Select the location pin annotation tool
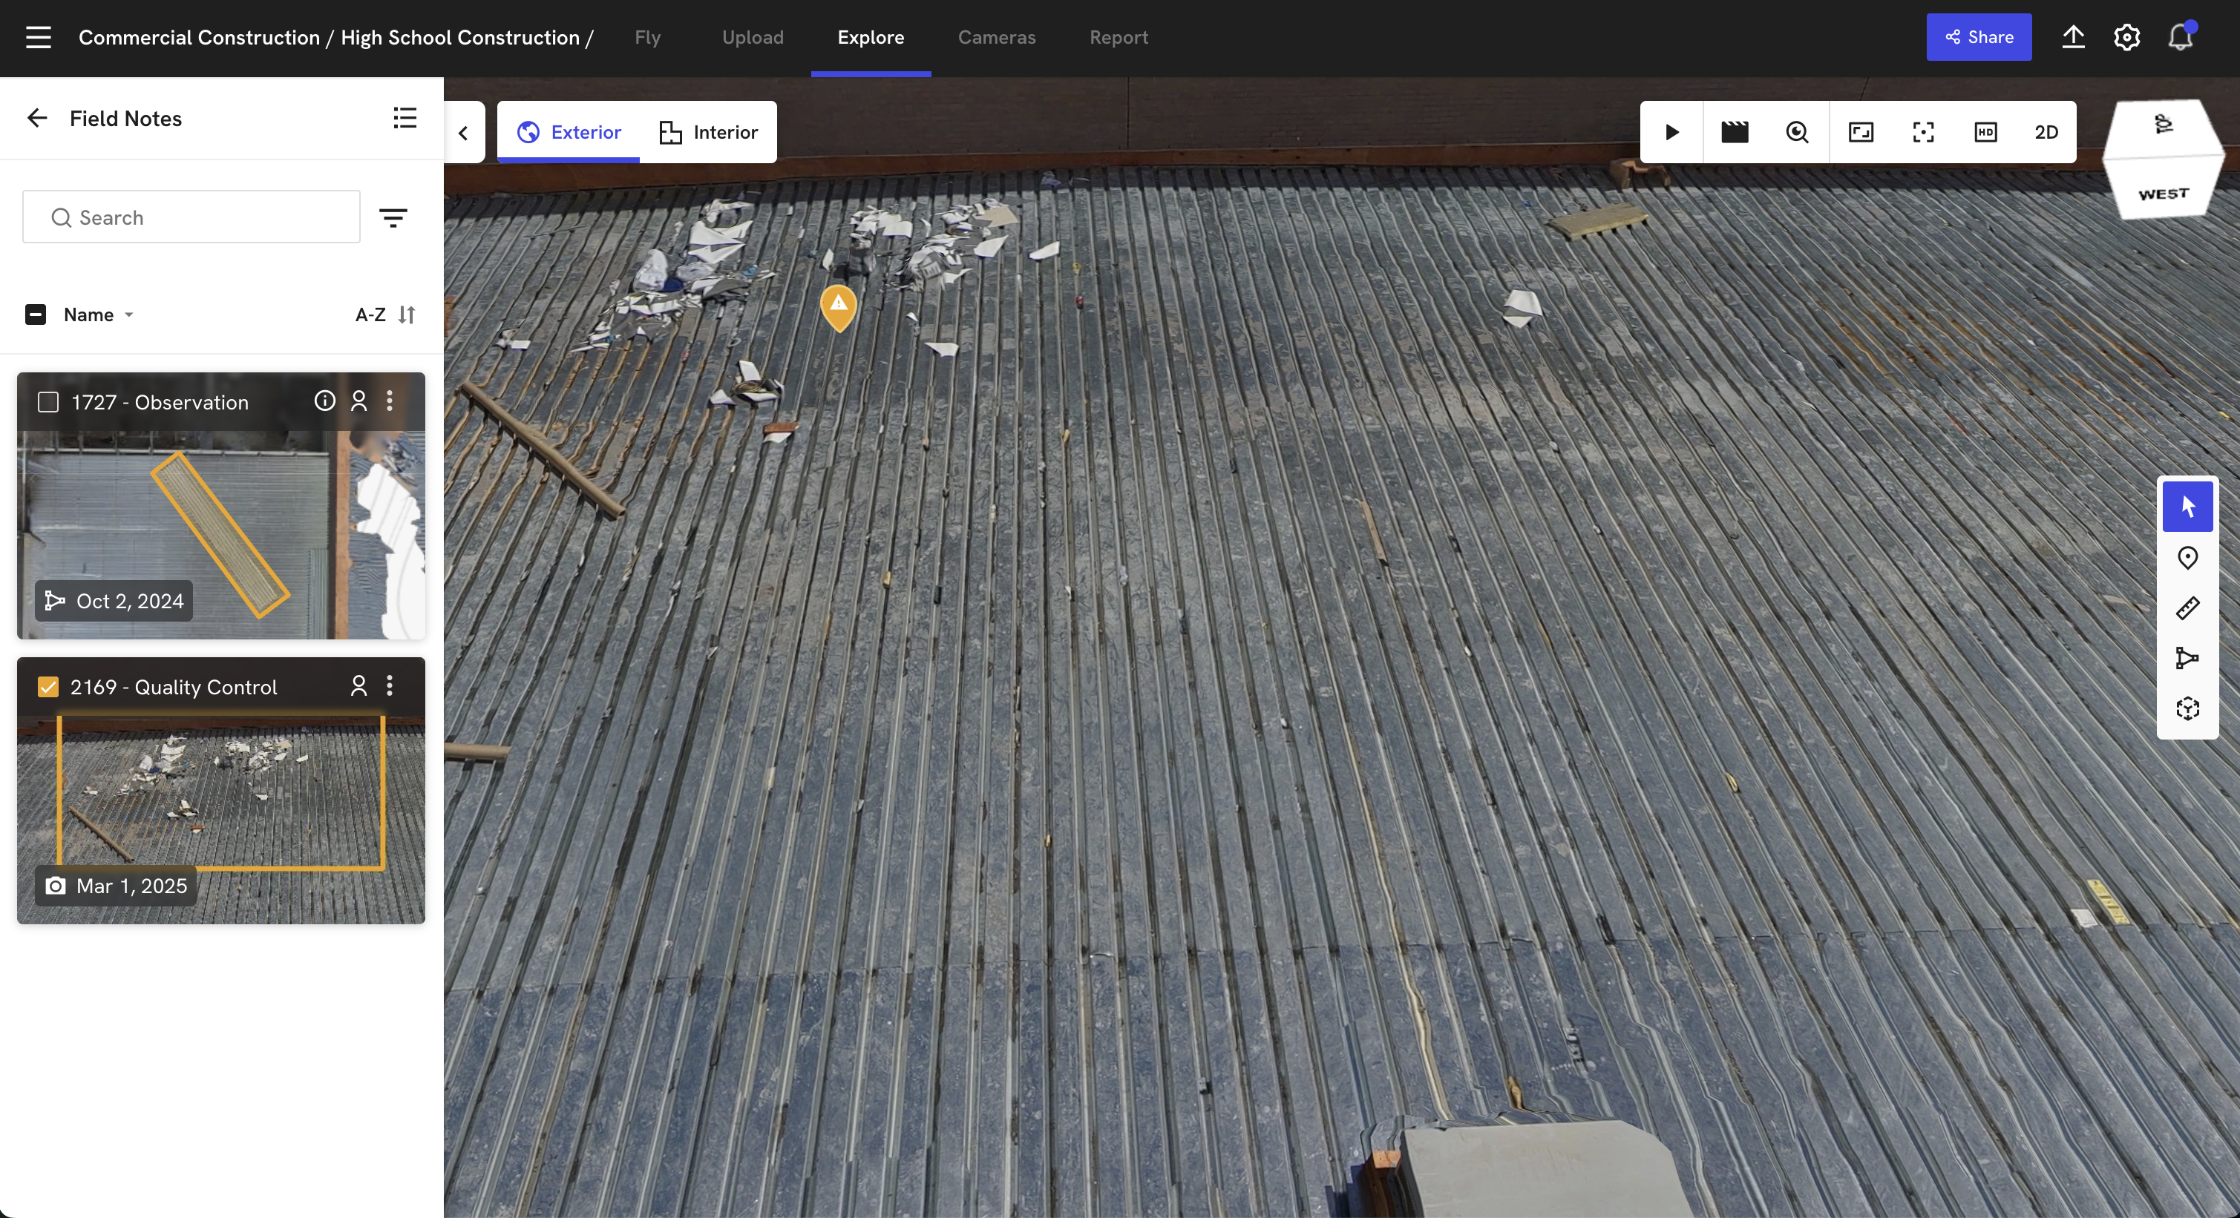Viewport: 2240px width, 1218px height. pos(2188,558)
